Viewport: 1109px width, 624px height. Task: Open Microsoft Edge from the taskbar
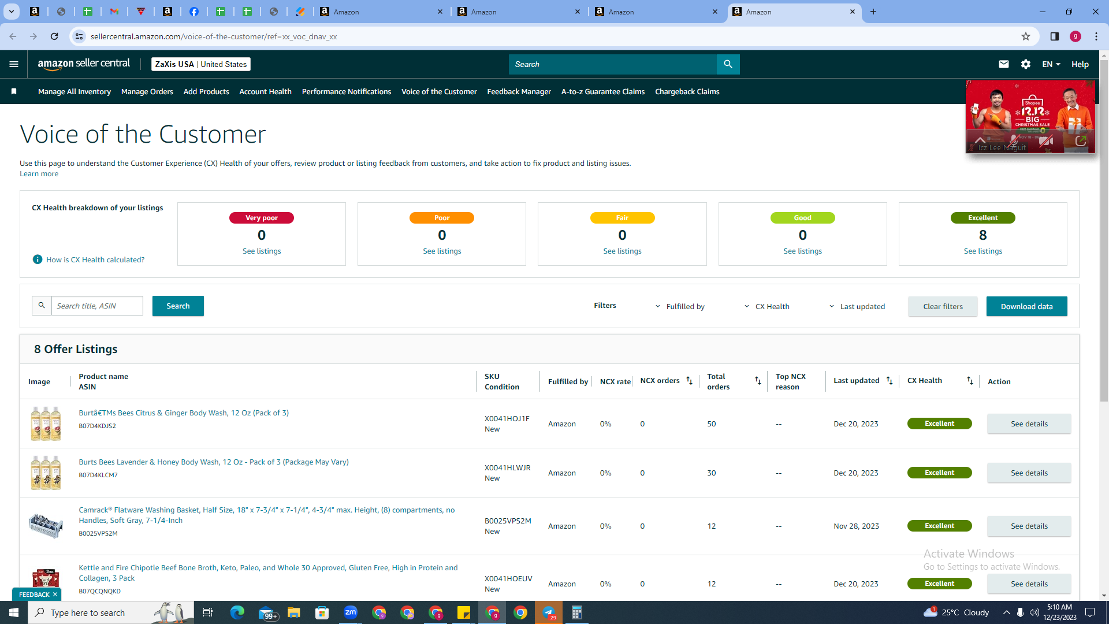(x=237, y=612)
